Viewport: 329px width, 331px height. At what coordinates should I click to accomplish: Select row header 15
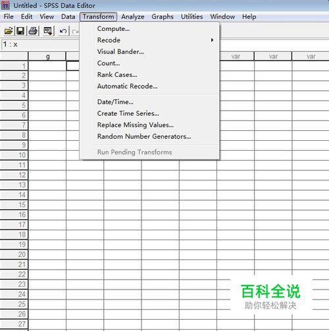point(14,205)
